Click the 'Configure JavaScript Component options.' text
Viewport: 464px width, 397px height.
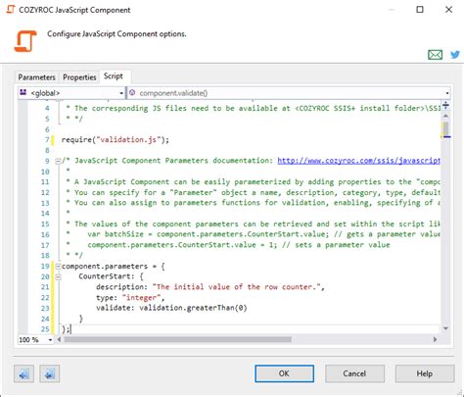(116, 34)
